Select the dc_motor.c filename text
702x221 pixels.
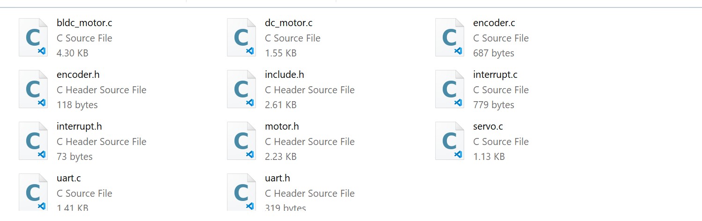pos(288,23)
